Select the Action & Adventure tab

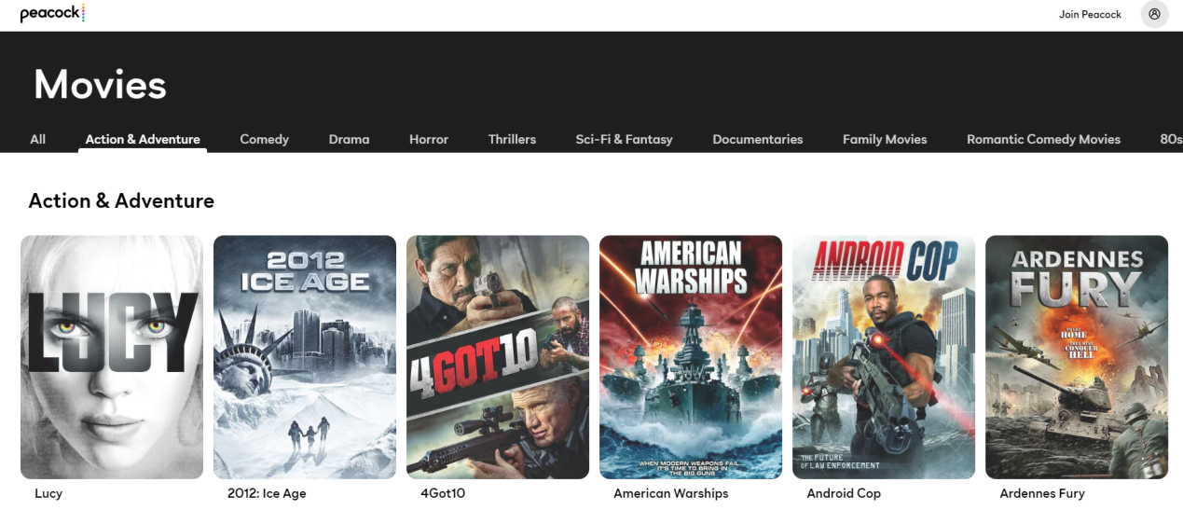click(x=143, y=139)
